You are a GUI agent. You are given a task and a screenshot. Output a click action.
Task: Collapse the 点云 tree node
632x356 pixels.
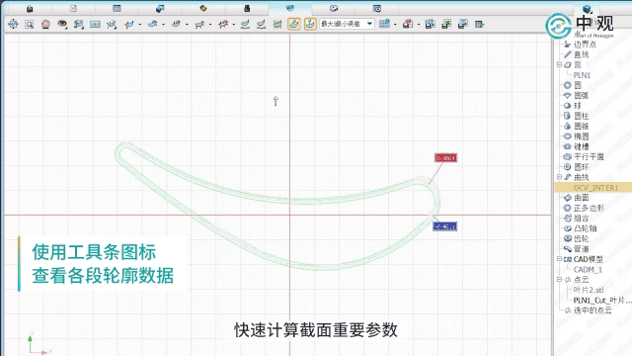(x=559, y=279)
